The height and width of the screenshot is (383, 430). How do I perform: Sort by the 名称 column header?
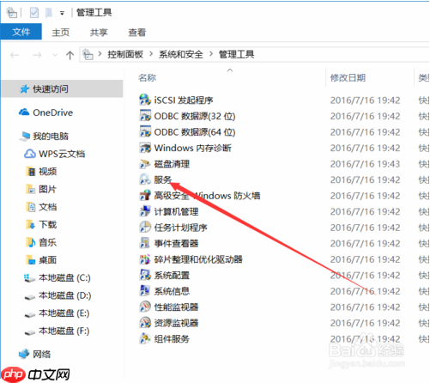tap(147, 77)
